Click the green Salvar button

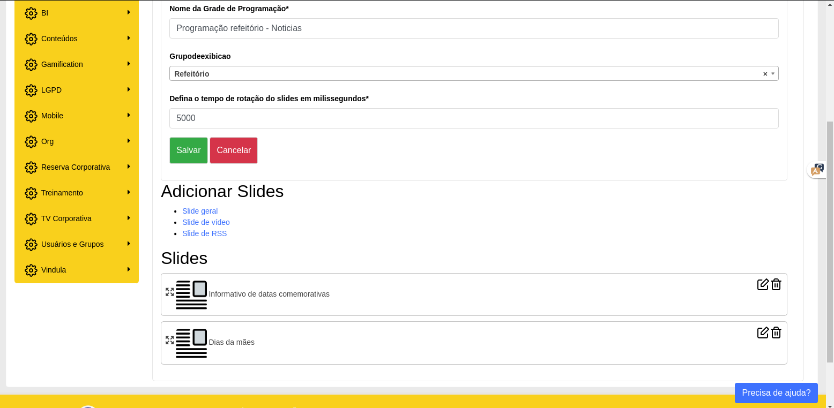(189, 150)
